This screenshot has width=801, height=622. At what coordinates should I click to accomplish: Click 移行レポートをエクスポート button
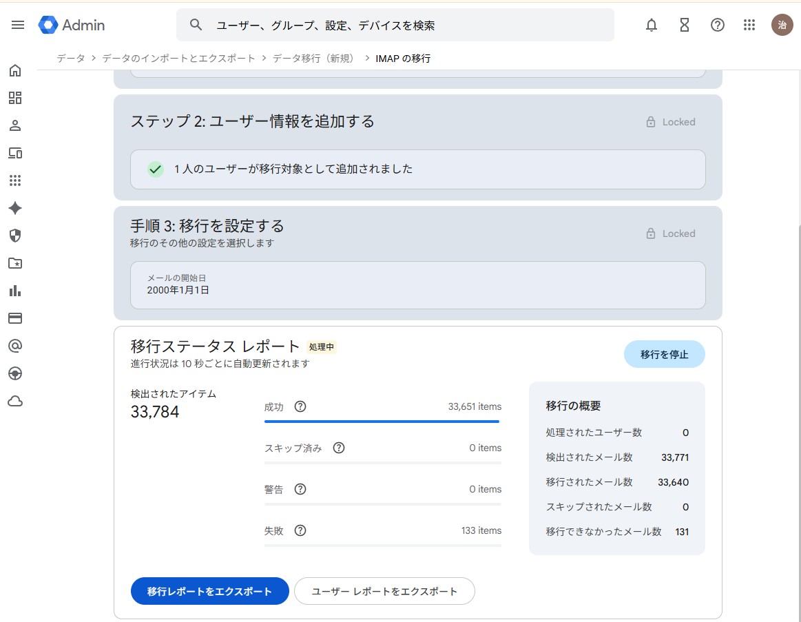tap(209, 591)
